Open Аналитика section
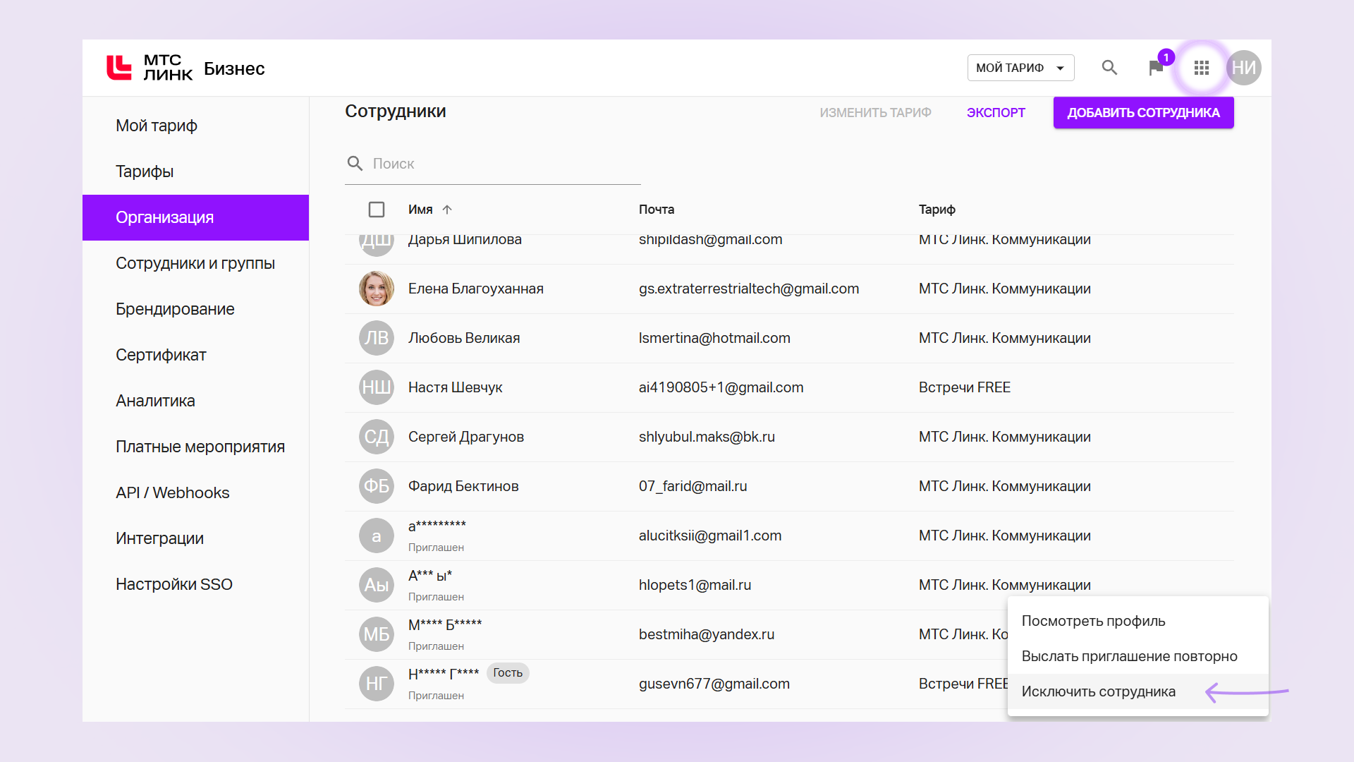This screenshot has width=1354, height=762. pos(195,401)
